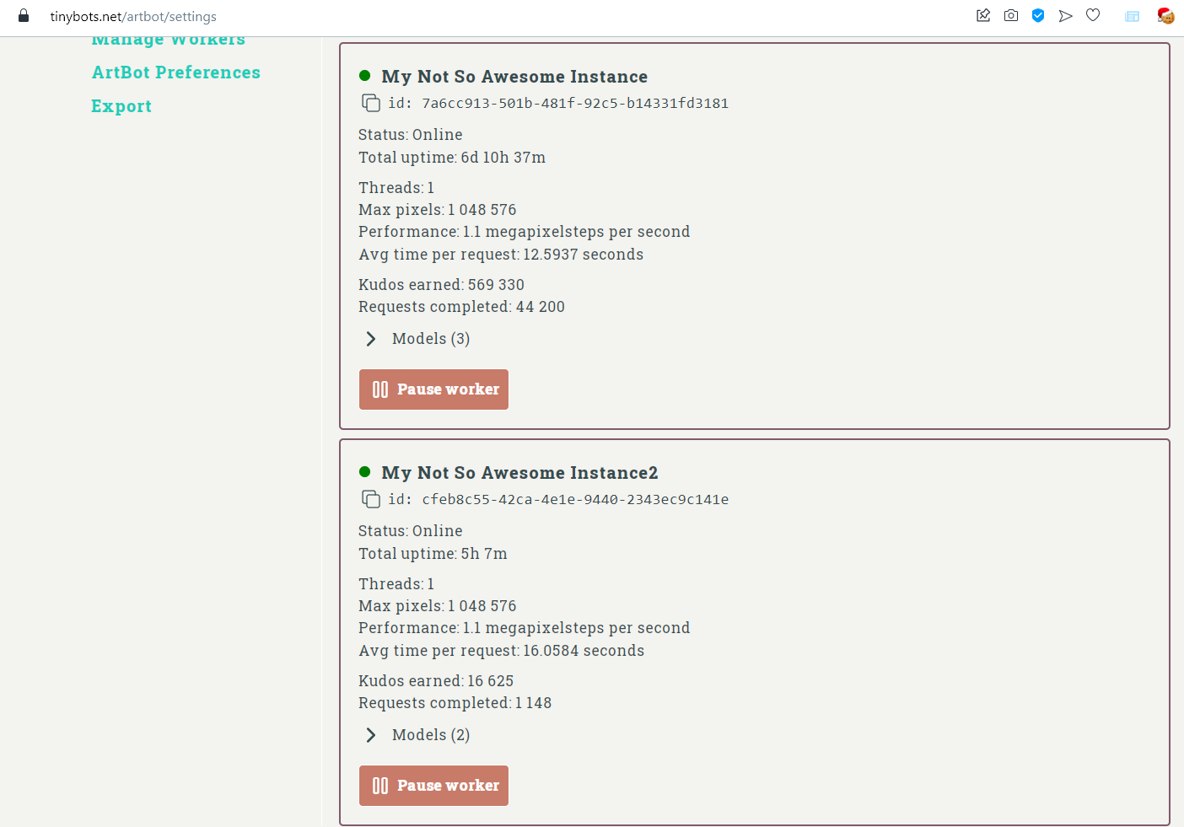Click the send arrow icon in the browser toolbar

pyautogui.click(x=1066, y=15)
